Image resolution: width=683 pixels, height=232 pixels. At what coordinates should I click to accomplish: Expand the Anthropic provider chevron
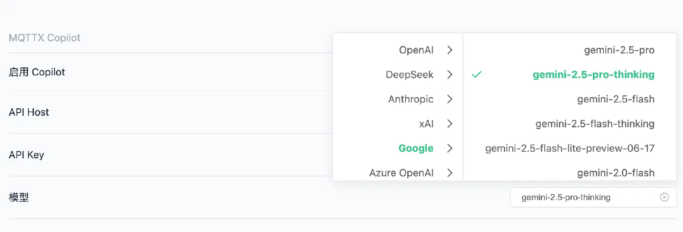pos(450,99)
